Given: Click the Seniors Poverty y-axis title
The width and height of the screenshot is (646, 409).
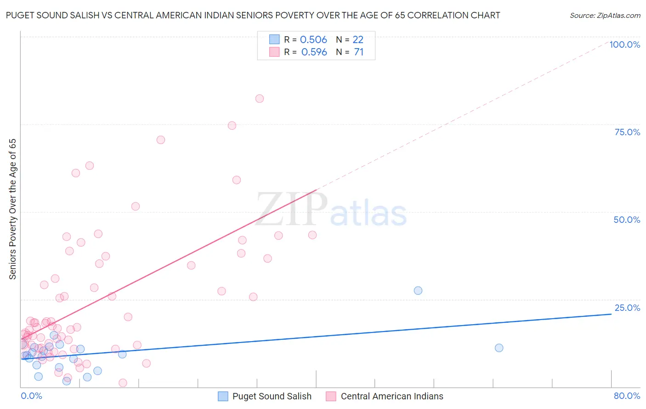Looking at the screenshot, I should click(12, 209).
